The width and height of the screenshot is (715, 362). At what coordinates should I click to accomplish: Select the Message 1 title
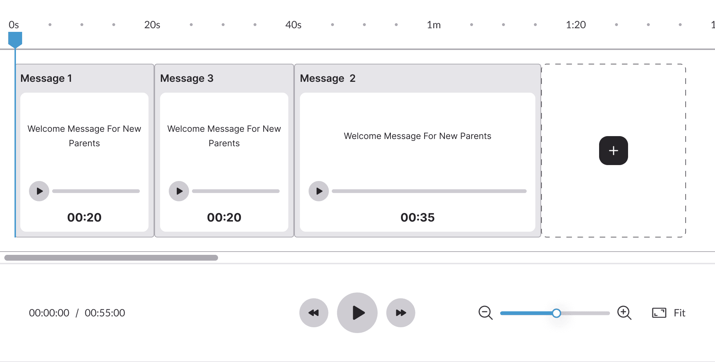click(x=46, y=78)
